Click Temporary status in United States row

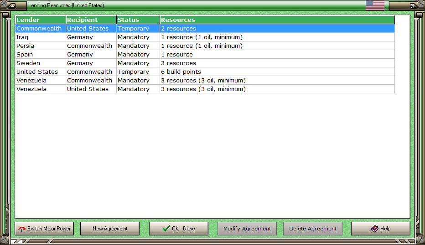coord(138,72)
